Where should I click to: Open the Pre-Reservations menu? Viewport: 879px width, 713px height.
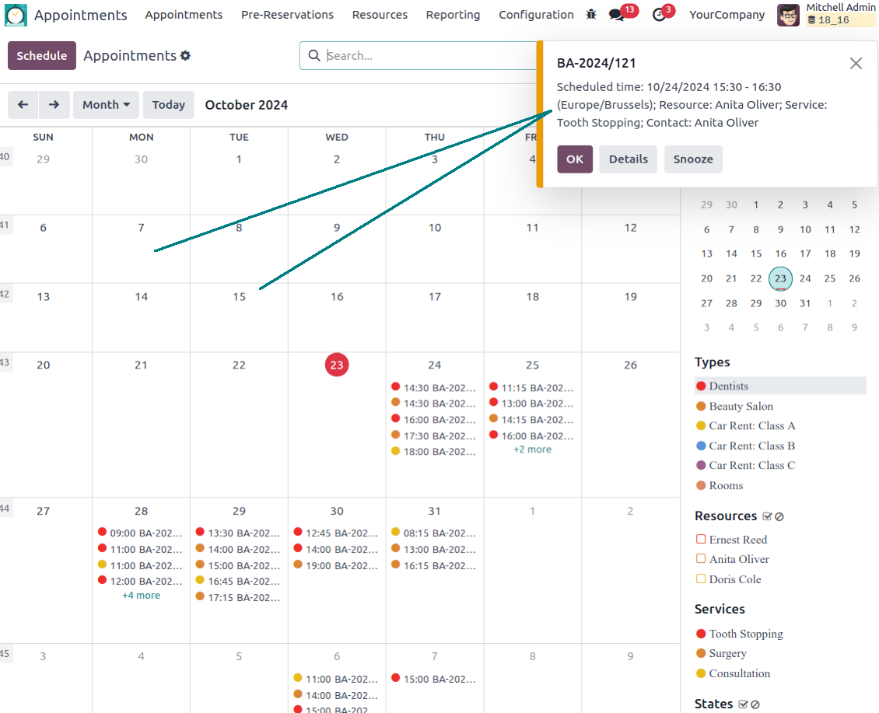click(x=287, y=15)
